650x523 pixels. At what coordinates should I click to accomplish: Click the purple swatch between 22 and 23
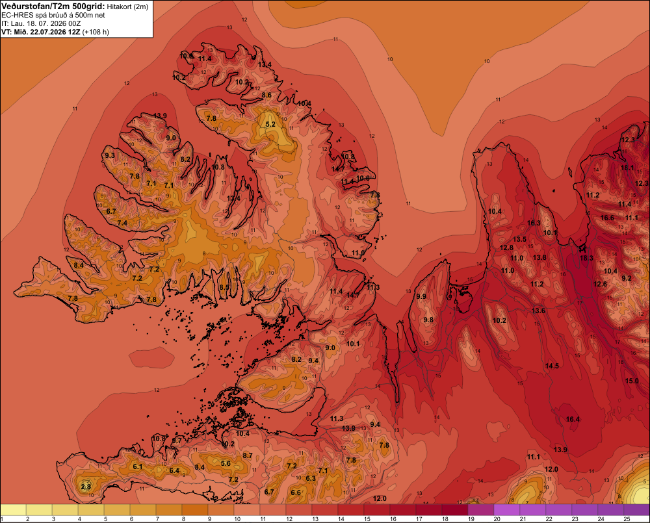559,509
